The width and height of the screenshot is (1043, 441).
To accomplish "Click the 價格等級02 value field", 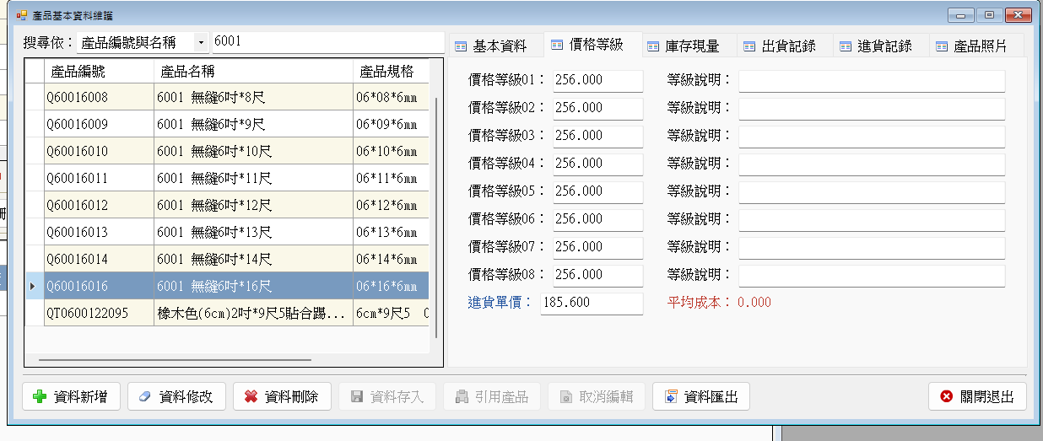I will coord(598,108).
